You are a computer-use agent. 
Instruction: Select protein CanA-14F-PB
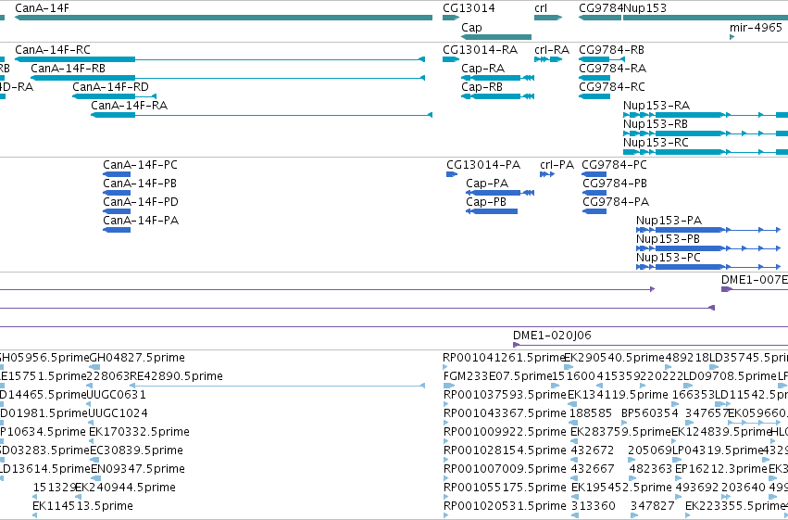point(117,193)
